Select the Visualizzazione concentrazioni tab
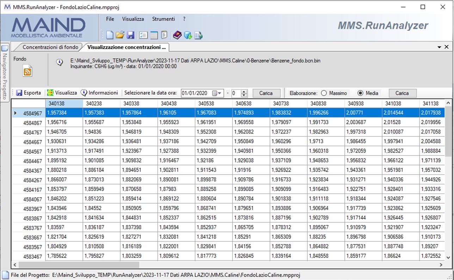 (127, 47)
